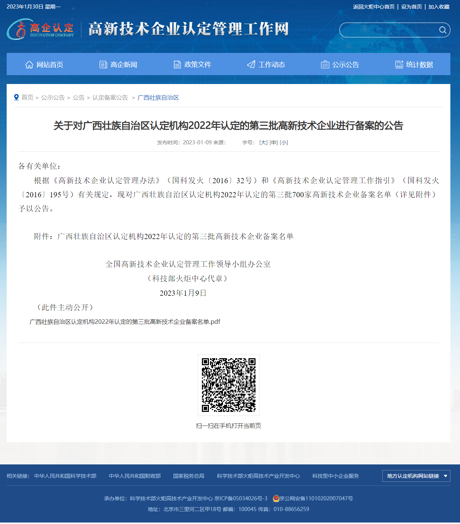The height and width of the screenshot is (524, 460).
Task: Go to 公示公告 in the breadcrumb
Action: point(53,98)
